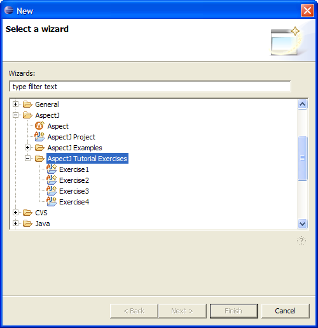The height and width of the screenshot is (328, 318).
Task: Expand the General category
Action: 15,104
